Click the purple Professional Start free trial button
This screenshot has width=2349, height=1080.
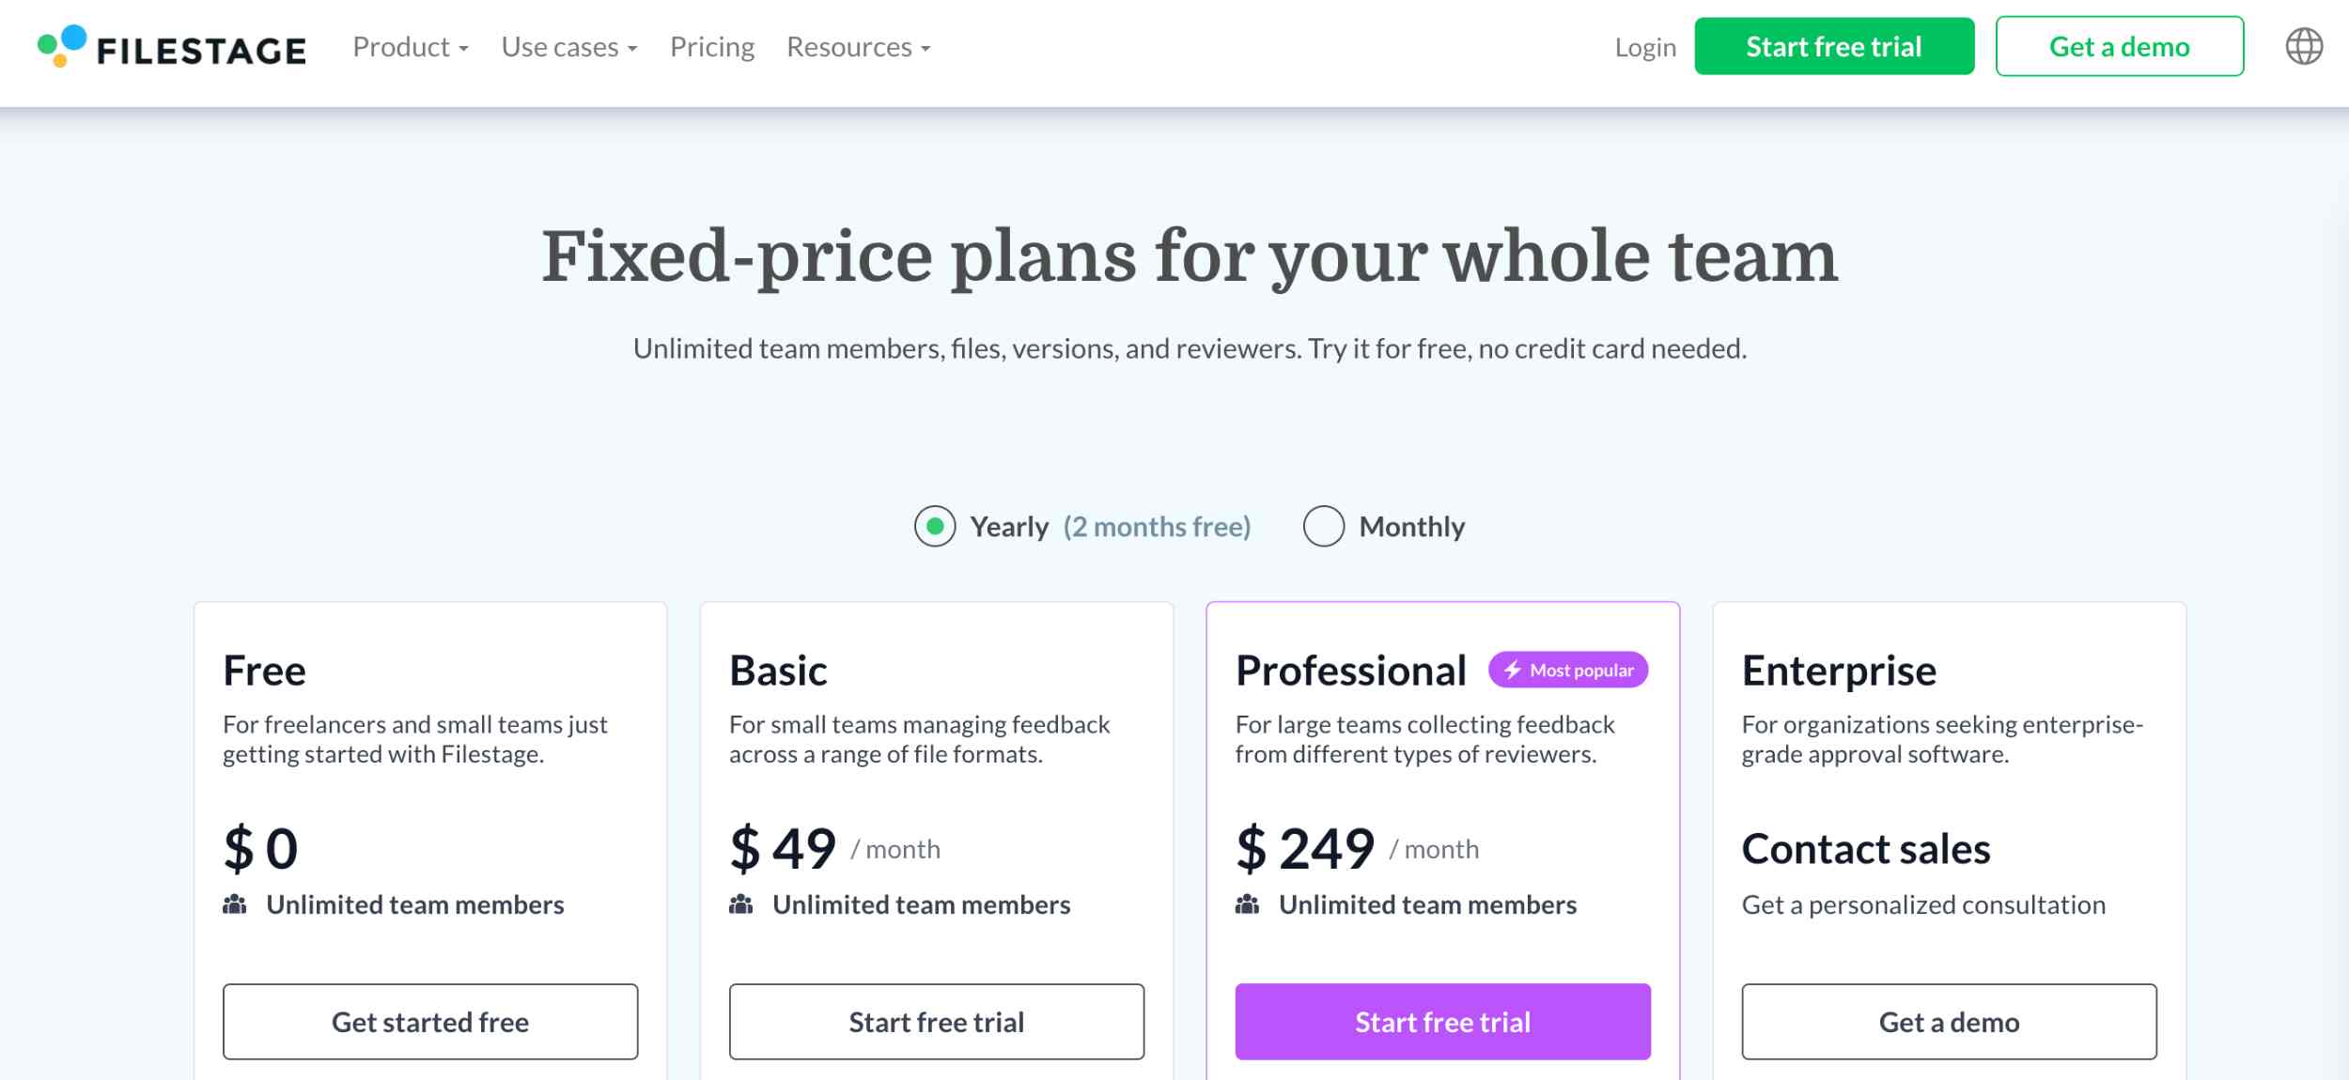1443,1022
